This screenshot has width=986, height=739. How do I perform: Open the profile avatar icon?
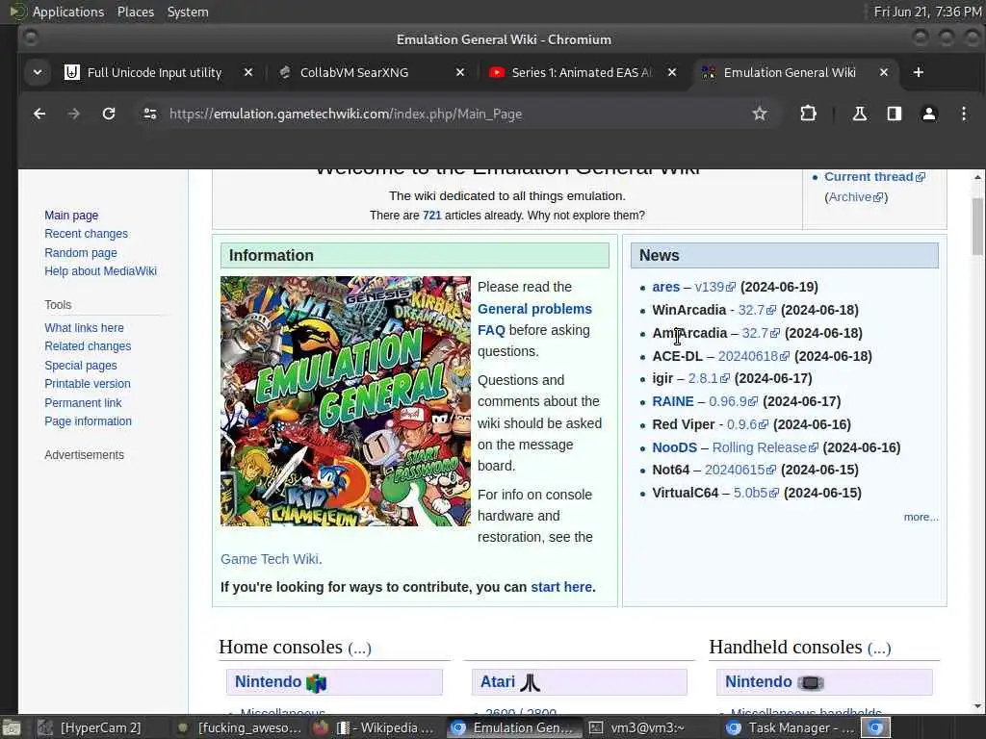click(929, 114)
